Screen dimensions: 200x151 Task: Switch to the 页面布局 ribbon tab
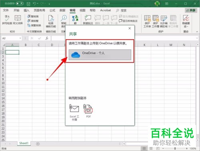coord(39,10)
